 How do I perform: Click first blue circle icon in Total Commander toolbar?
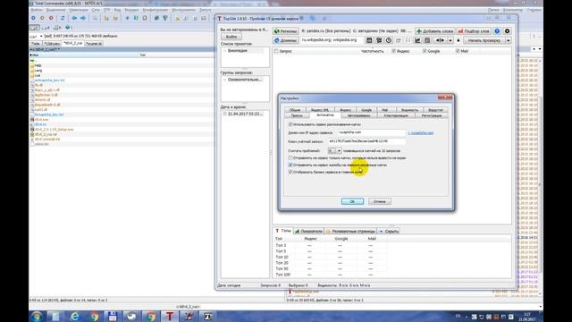point(34,18)
